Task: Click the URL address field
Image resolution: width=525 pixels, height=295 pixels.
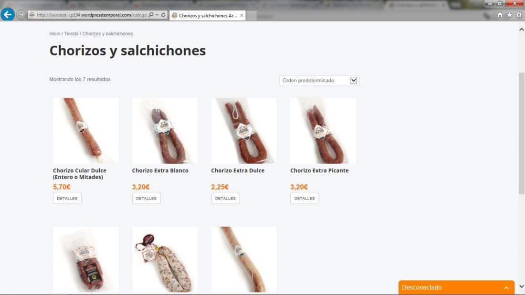Action: (92, 15)
